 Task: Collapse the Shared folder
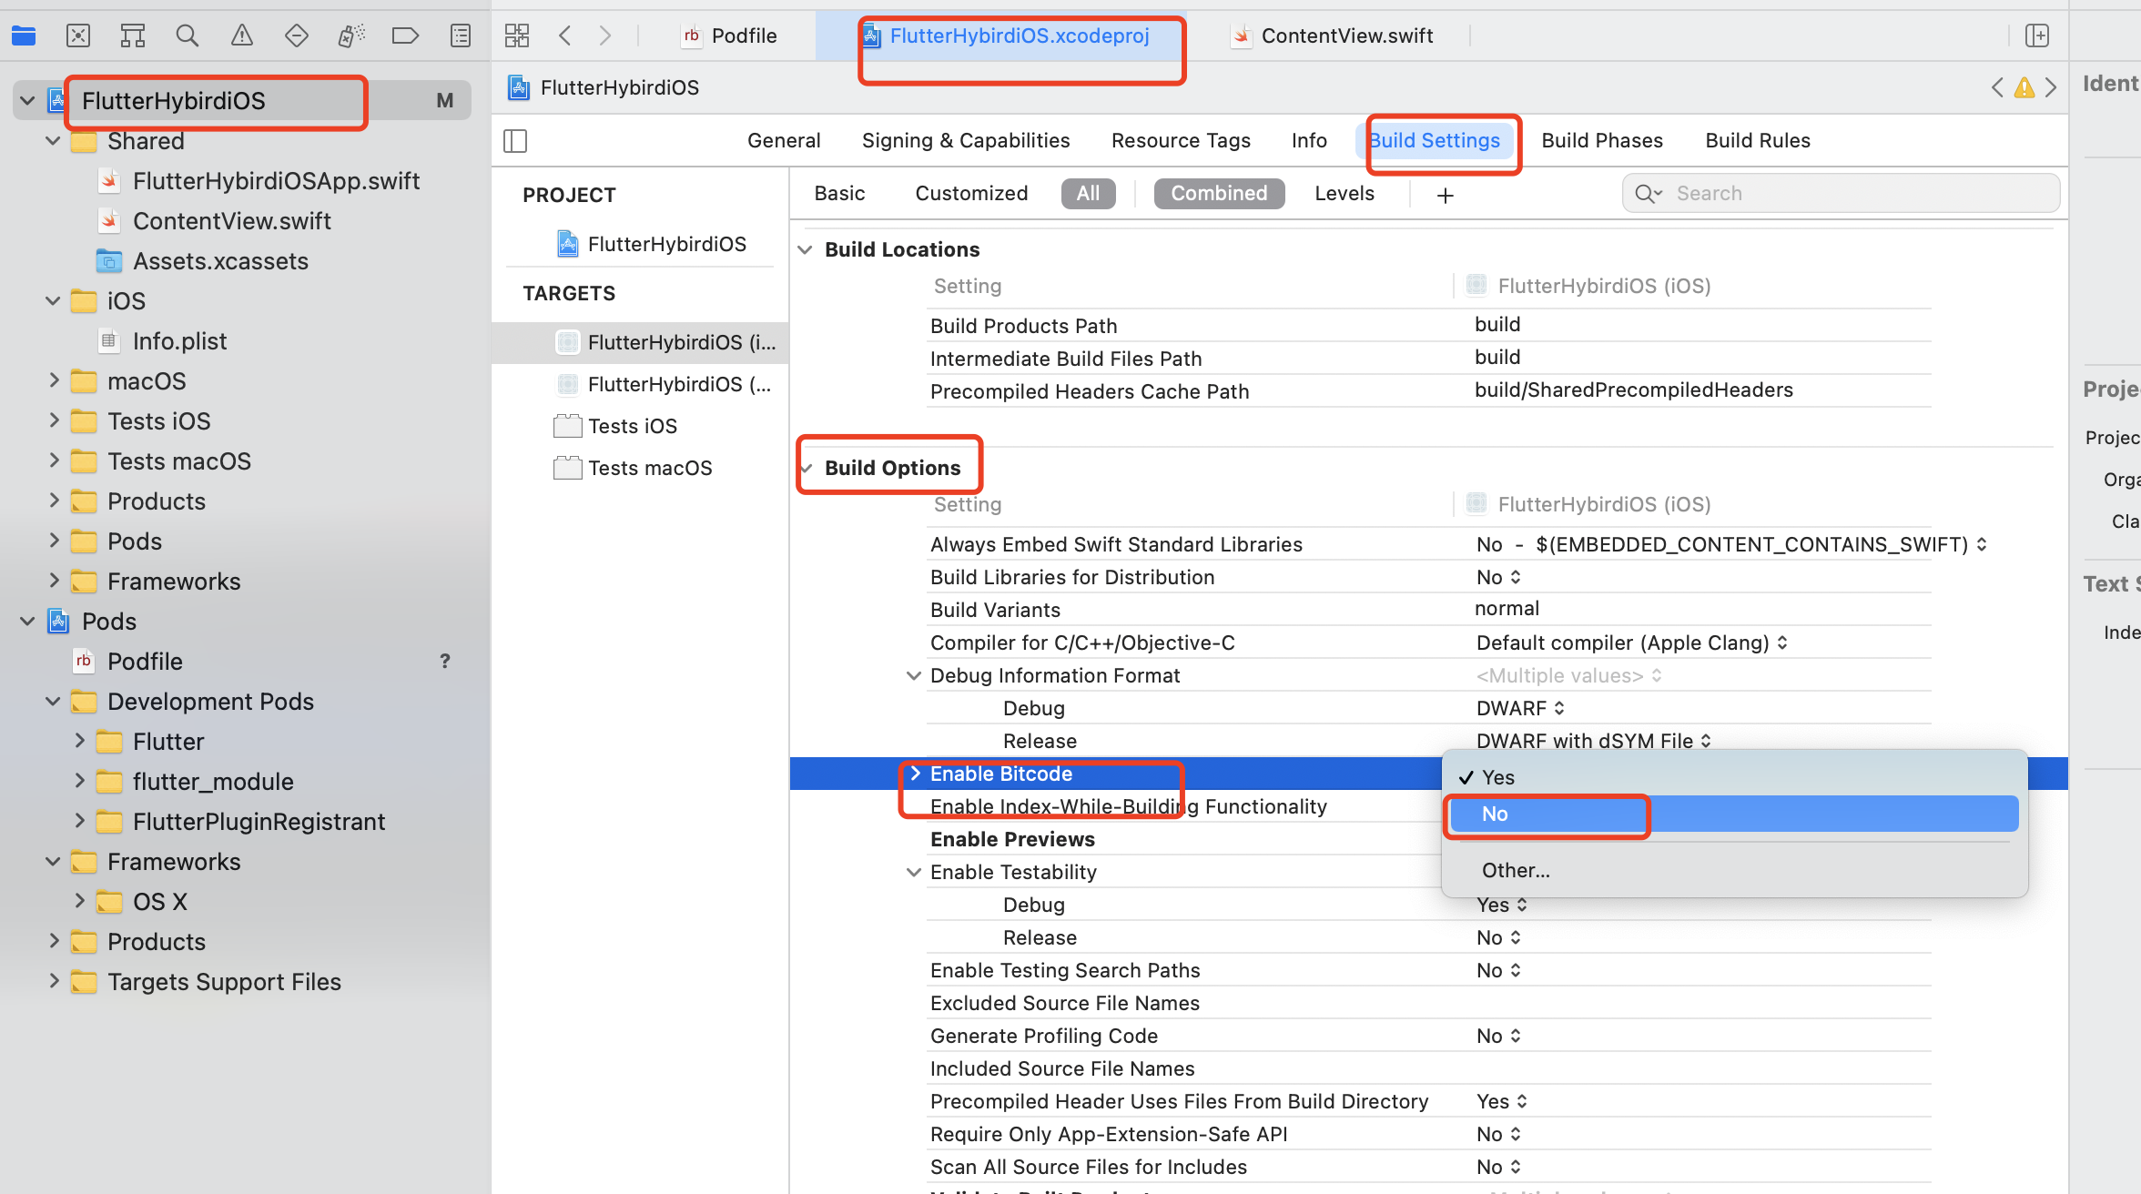[x=54, y=141]
